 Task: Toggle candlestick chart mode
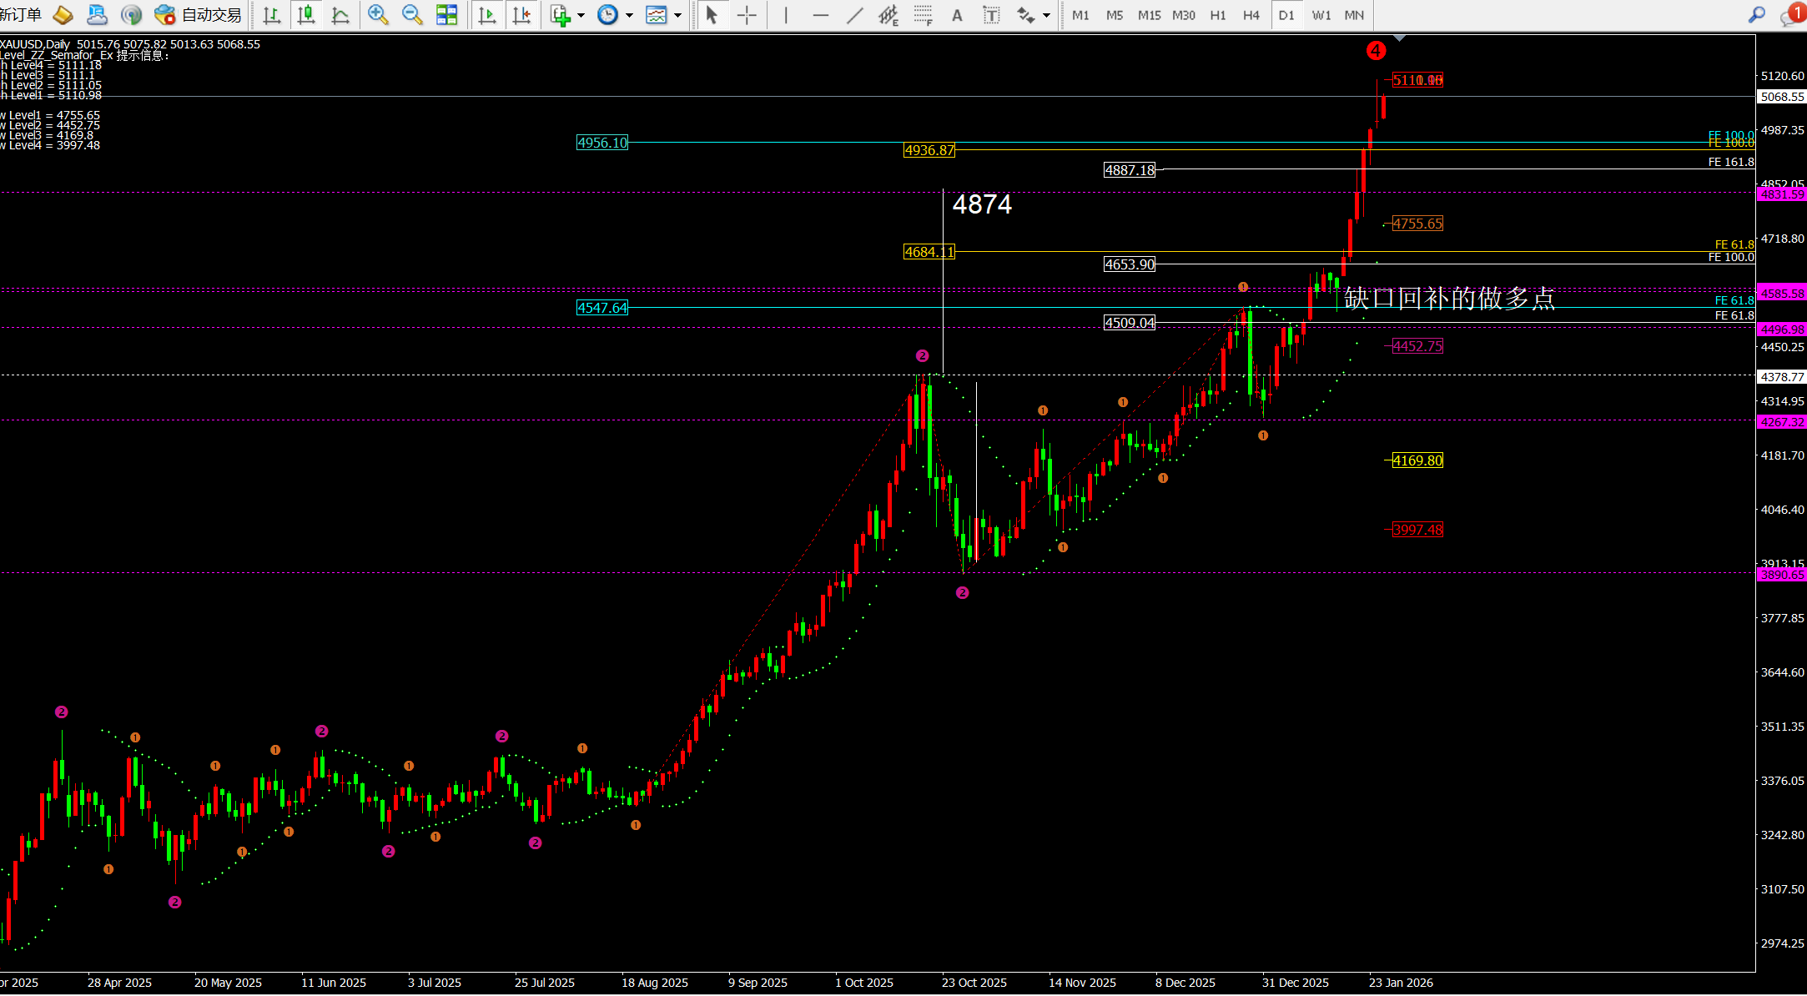[x=306, y=14]
